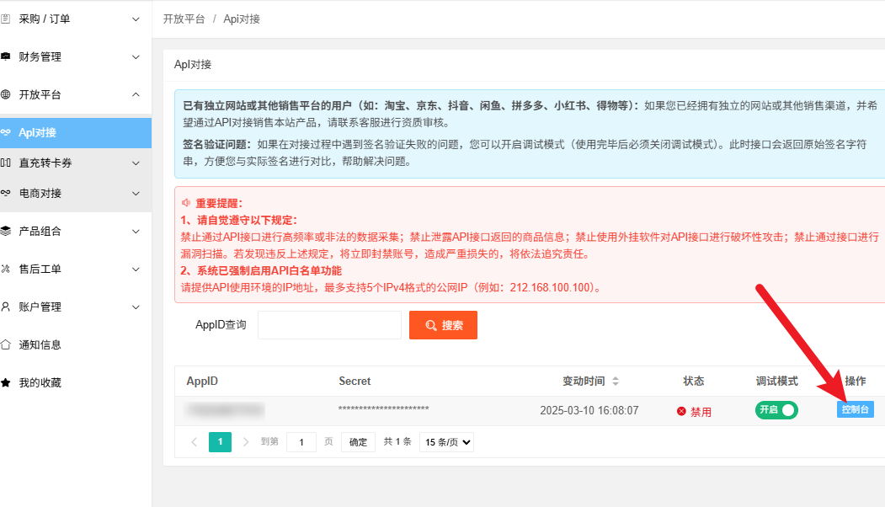The image size is (885, 507).
Task: Expand the 直充转卡券 submenu chevron
Action: pos(136,163)
